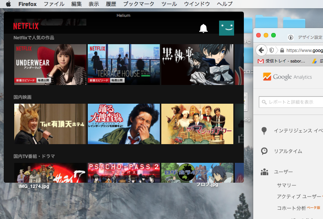Open the 履歴 menu
Image resolution: width=323 pixels, height=219 pixels.
111,4
